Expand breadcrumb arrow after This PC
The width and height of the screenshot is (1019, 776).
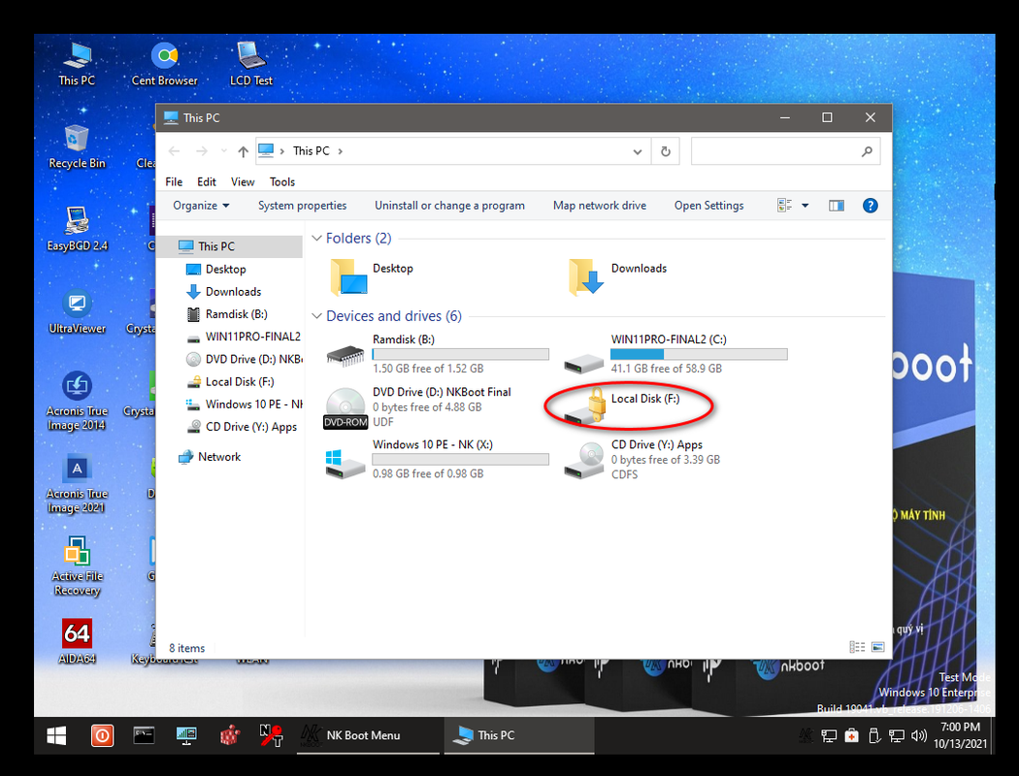340,151
